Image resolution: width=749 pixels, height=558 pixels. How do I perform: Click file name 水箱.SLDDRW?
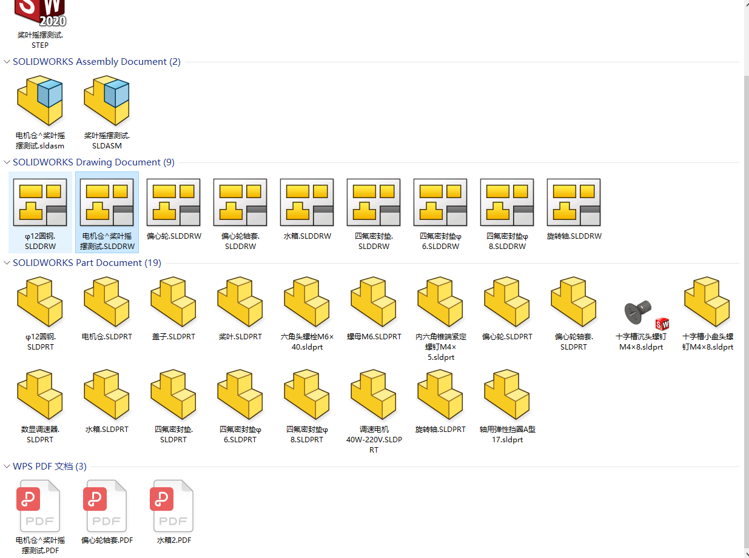(x=307, y=236)
